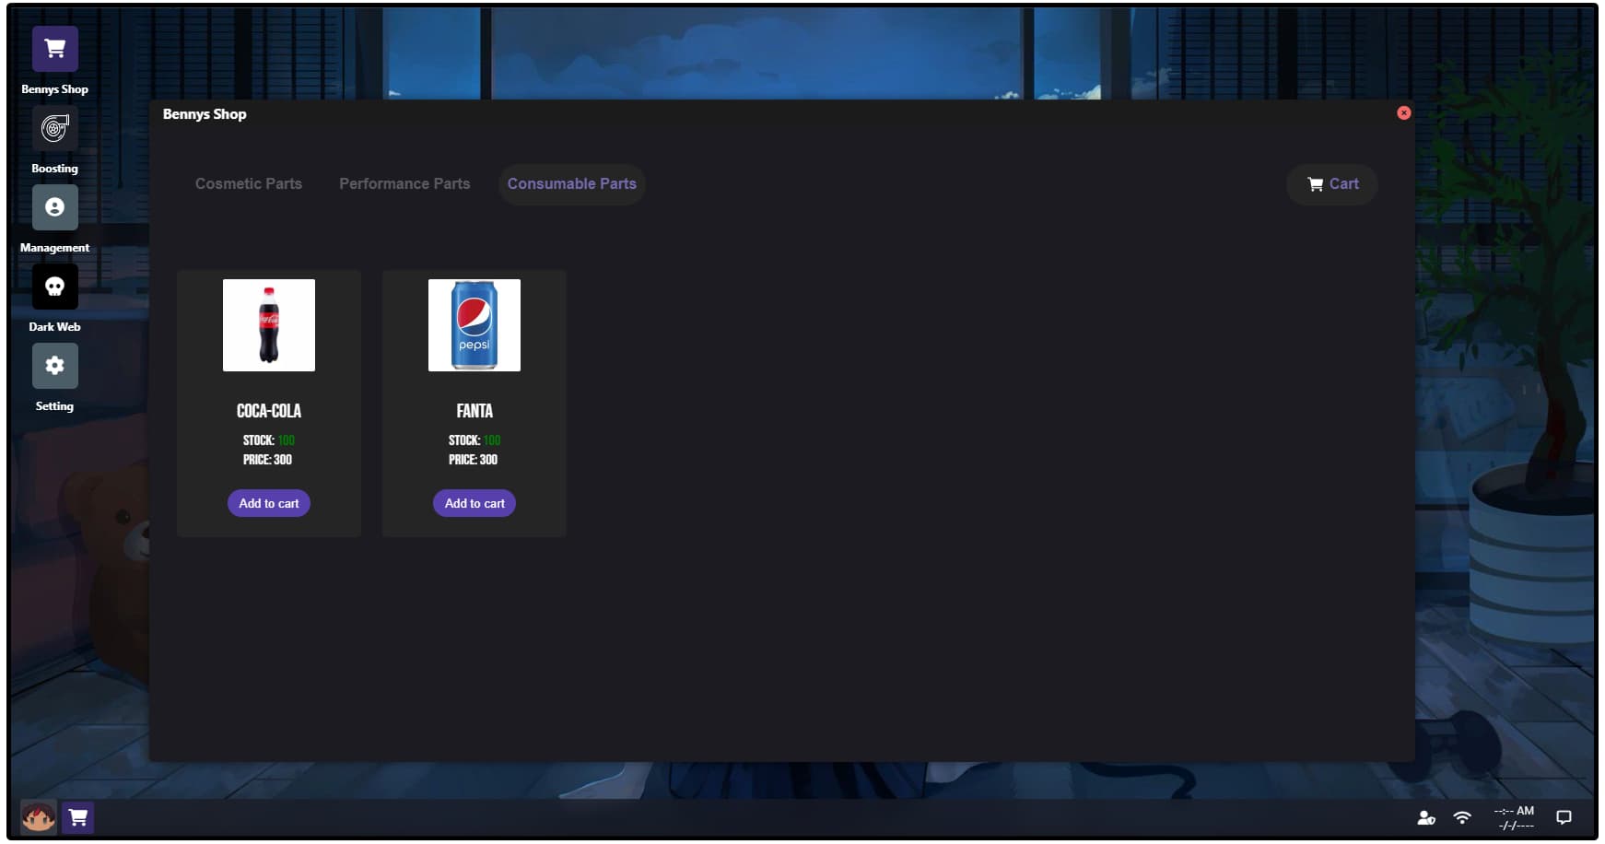Click Fanta's STOCK: 100 text
Image resolution: width=1605 pixels, height=844 pixels.
coord(474,440)
